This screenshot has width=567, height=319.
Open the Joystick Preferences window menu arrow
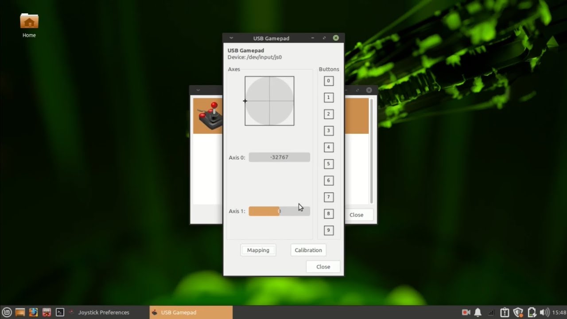coord(198,90)
